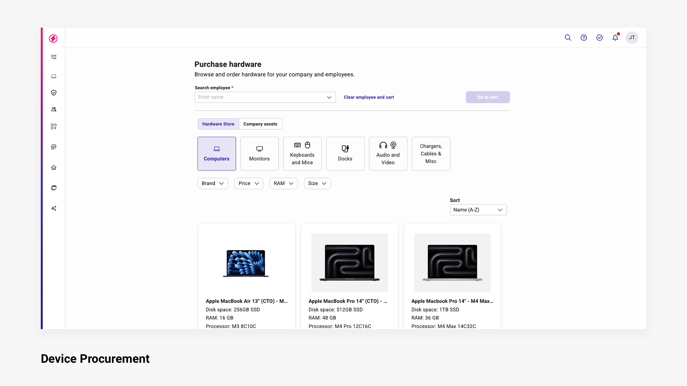Viewport: 687px width, 386px height.
Task: Open the sparkle AI icon in sidebar
Action: pos(54,208)
